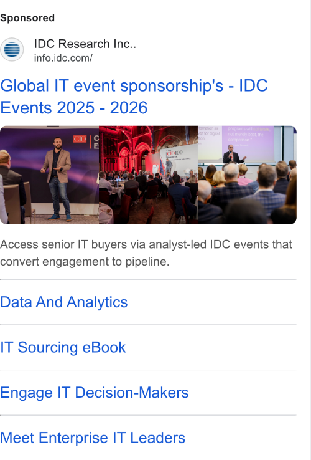Click the vertical scrollbar at the right edge

309,230
